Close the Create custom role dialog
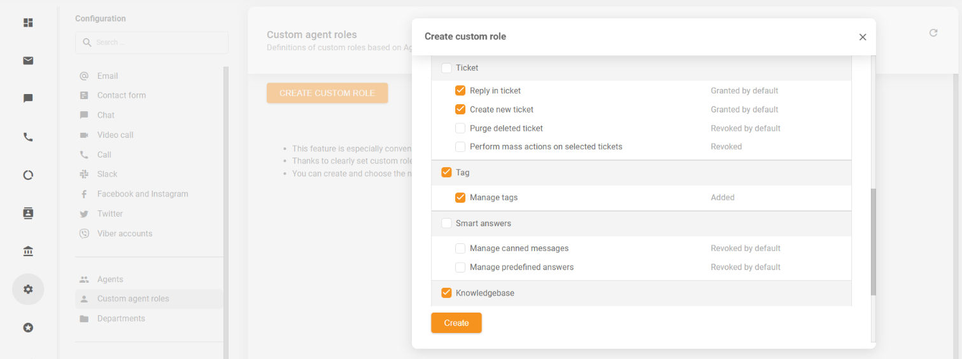 point(863,37)
